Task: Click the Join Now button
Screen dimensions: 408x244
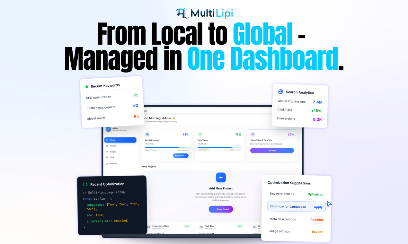Action: coord(272,150)
